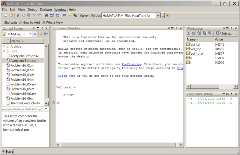This screenshot has height=155, width=240.
Task: Open the Debug menu
Action: point(32,10)
